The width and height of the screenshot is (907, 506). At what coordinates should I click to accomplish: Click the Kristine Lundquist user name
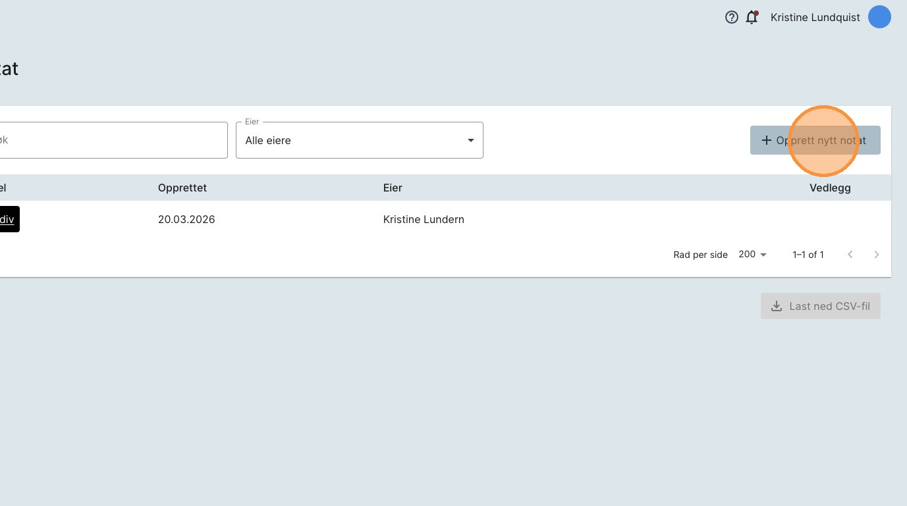[815, 18]
